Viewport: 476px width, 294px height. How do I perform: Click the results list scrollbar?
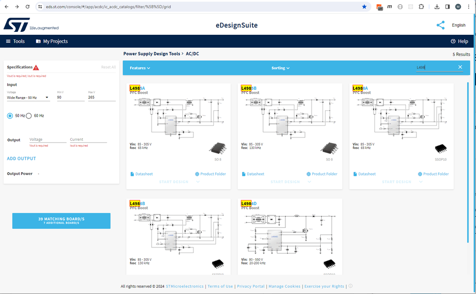(x=468, y=162)
